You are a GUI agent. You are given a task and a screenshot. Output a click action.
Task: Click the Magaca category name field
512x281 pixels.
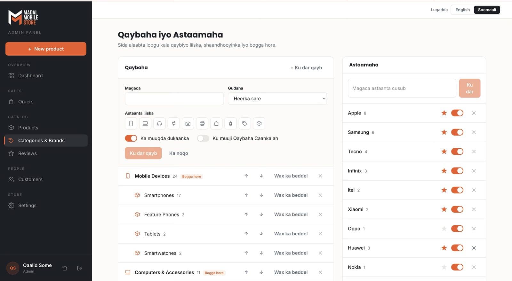174,99
